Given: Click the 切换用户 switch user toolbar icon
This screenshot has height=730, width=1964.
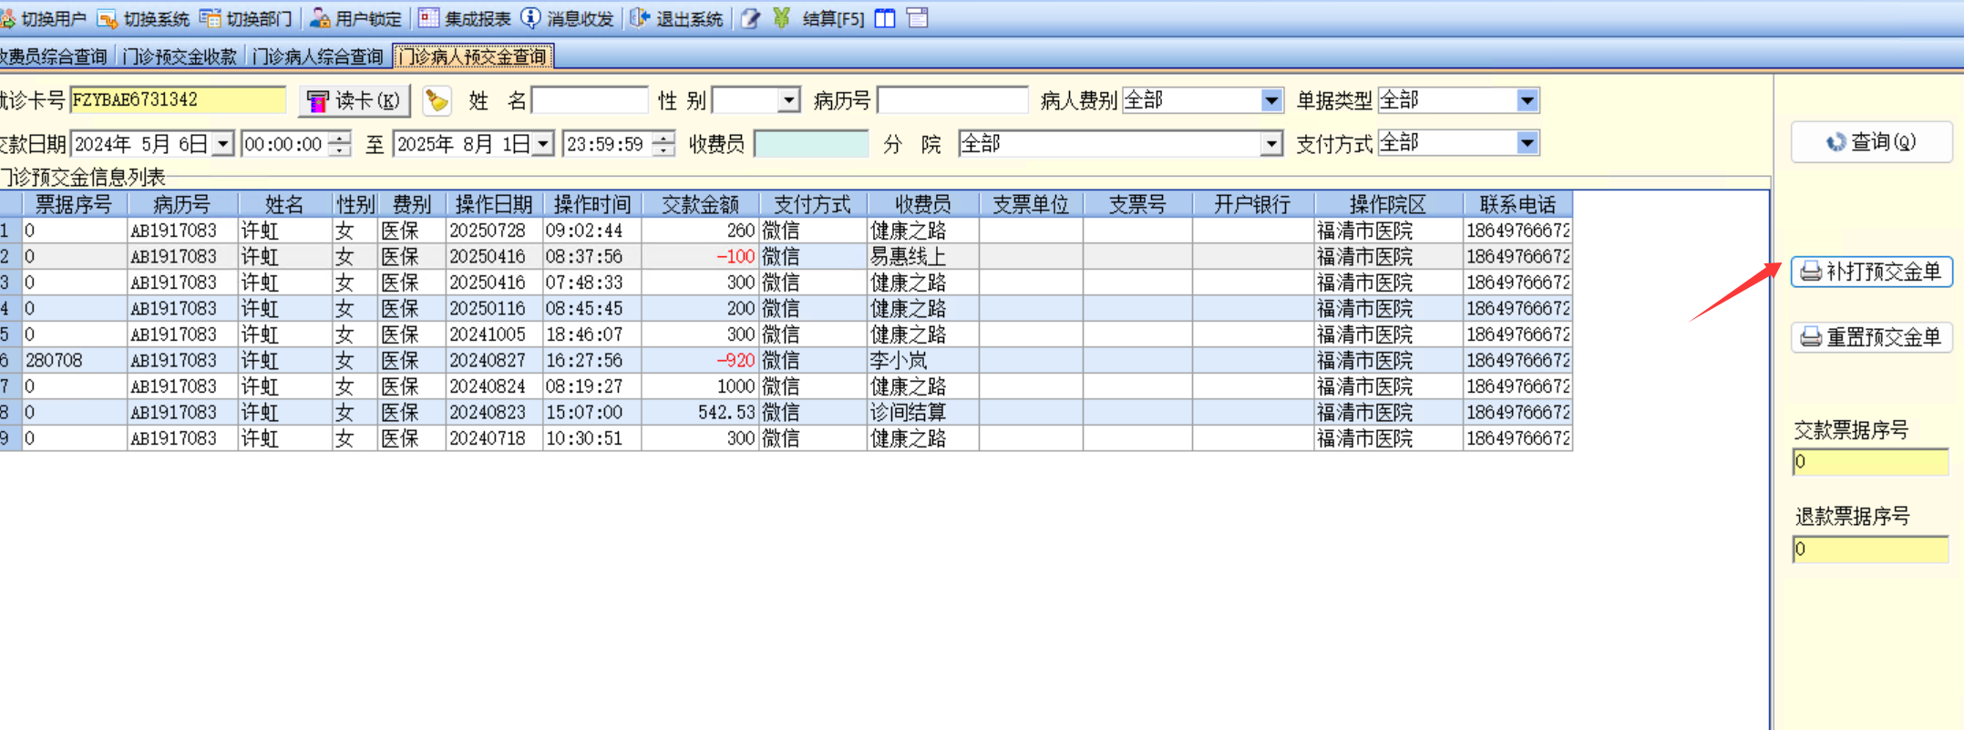Looking at the screenshot, I should click(9, 18).
